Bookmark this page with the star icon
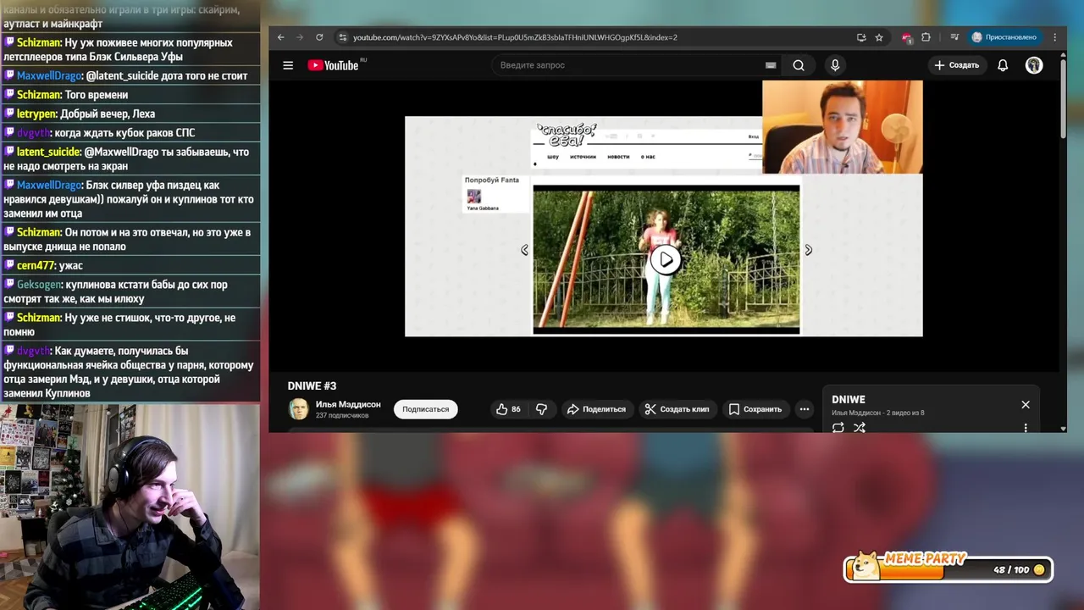Screen dimensions: 1084x610 (x=879, y=37)
